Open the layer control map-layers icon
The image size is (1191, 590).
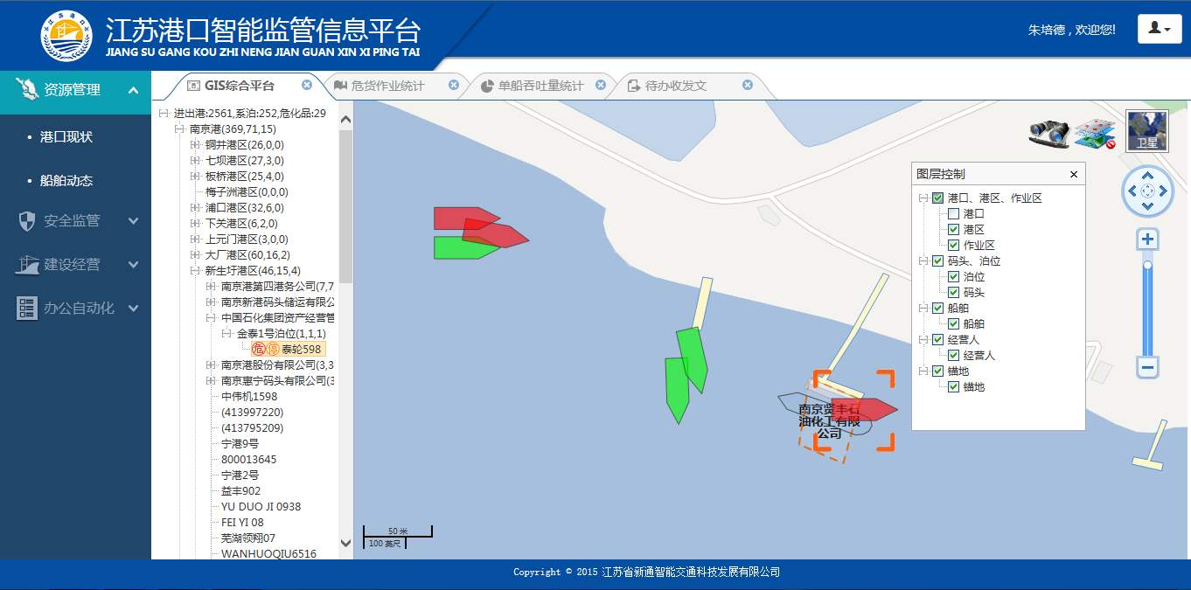[1094, 132]
